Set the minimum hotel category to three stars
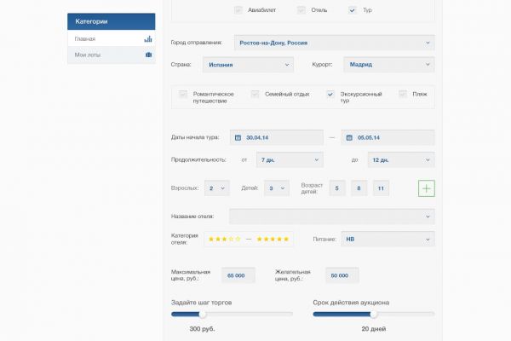This screenshot has width=511, height=341. pyautogui.click(x=224, y=240)
